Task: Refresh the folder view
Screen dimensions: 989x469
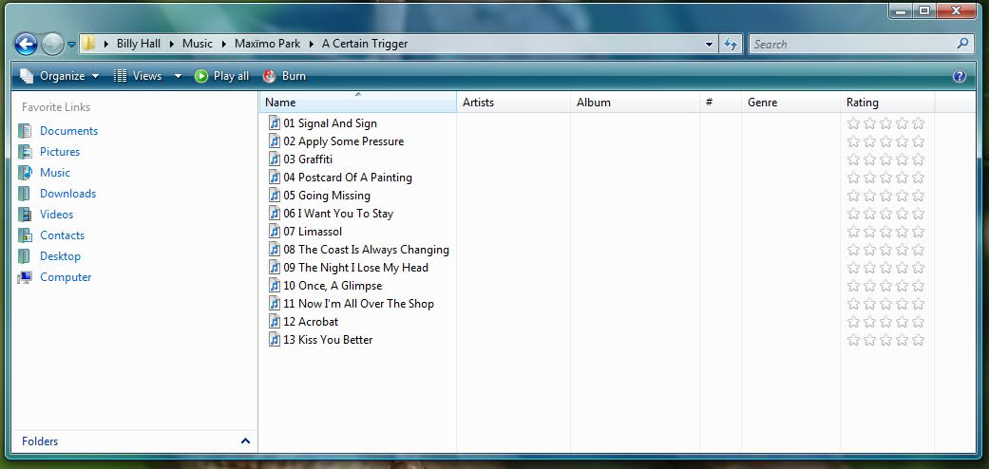Action: coord(731,44)
